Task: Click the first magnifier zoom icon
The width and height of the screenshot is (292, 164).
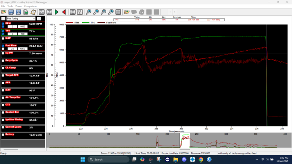Action: coord(89,12)
